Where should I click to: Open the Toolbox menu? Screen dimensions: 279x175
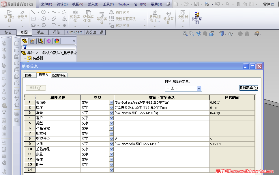124,4
